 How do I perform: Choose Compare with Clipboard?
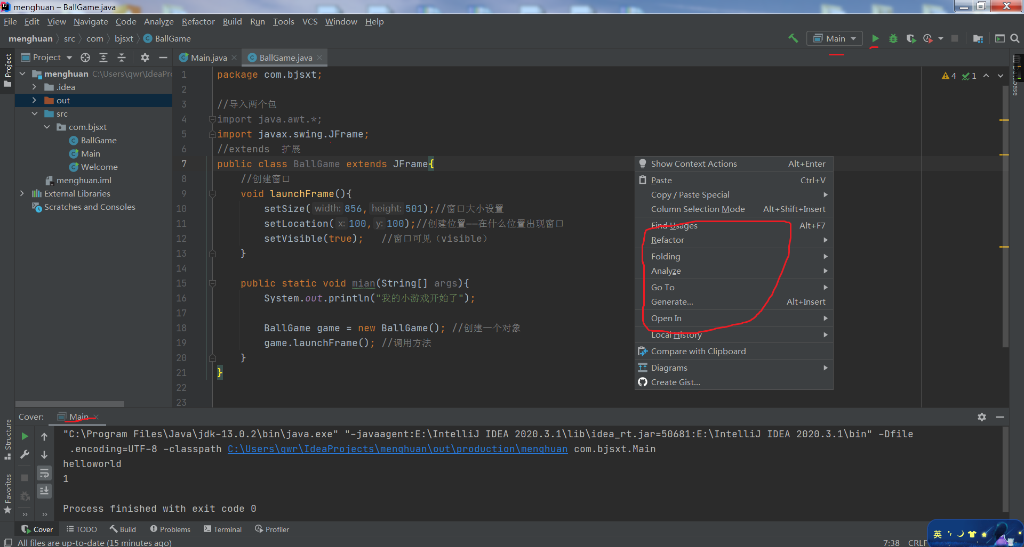tap(734, 351)
